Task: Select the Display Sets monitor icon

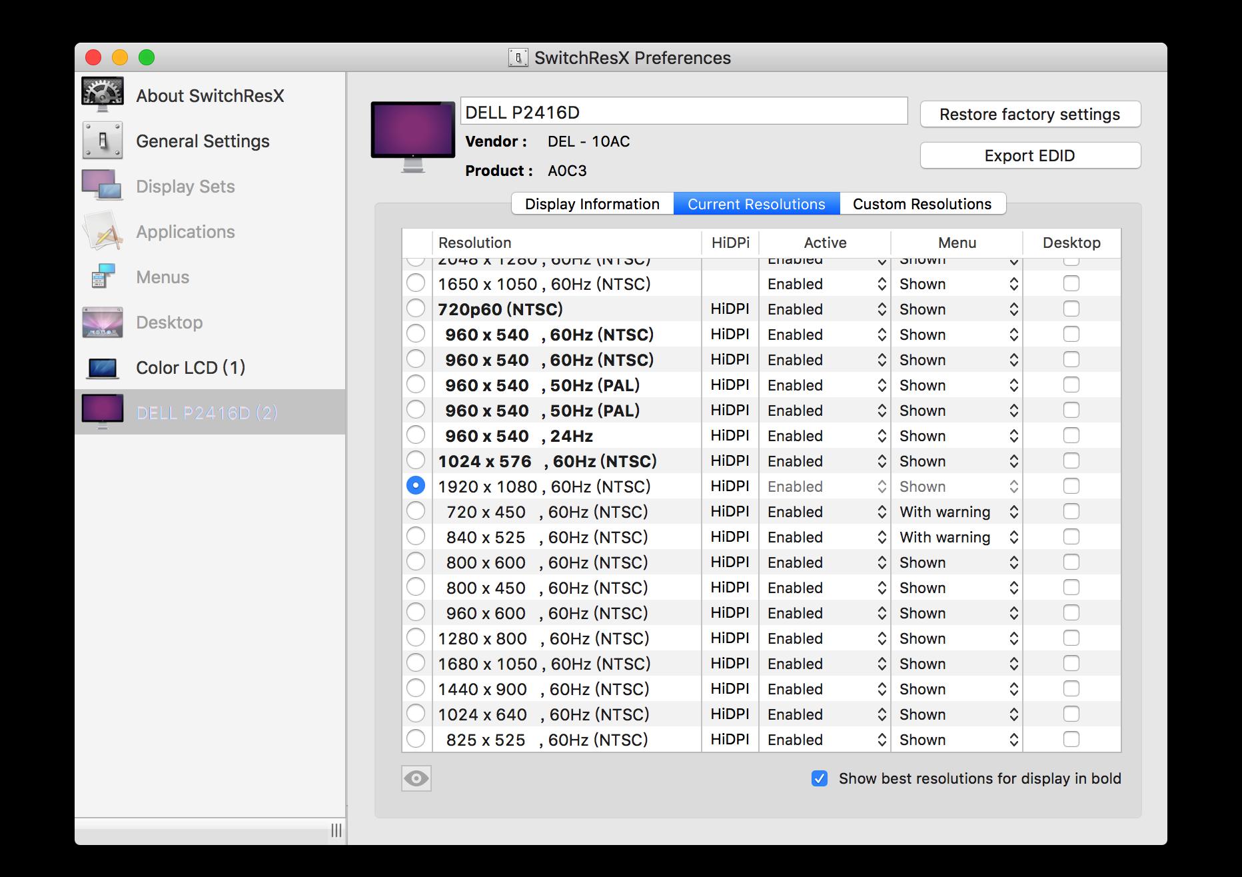Action: pos(103,186)
